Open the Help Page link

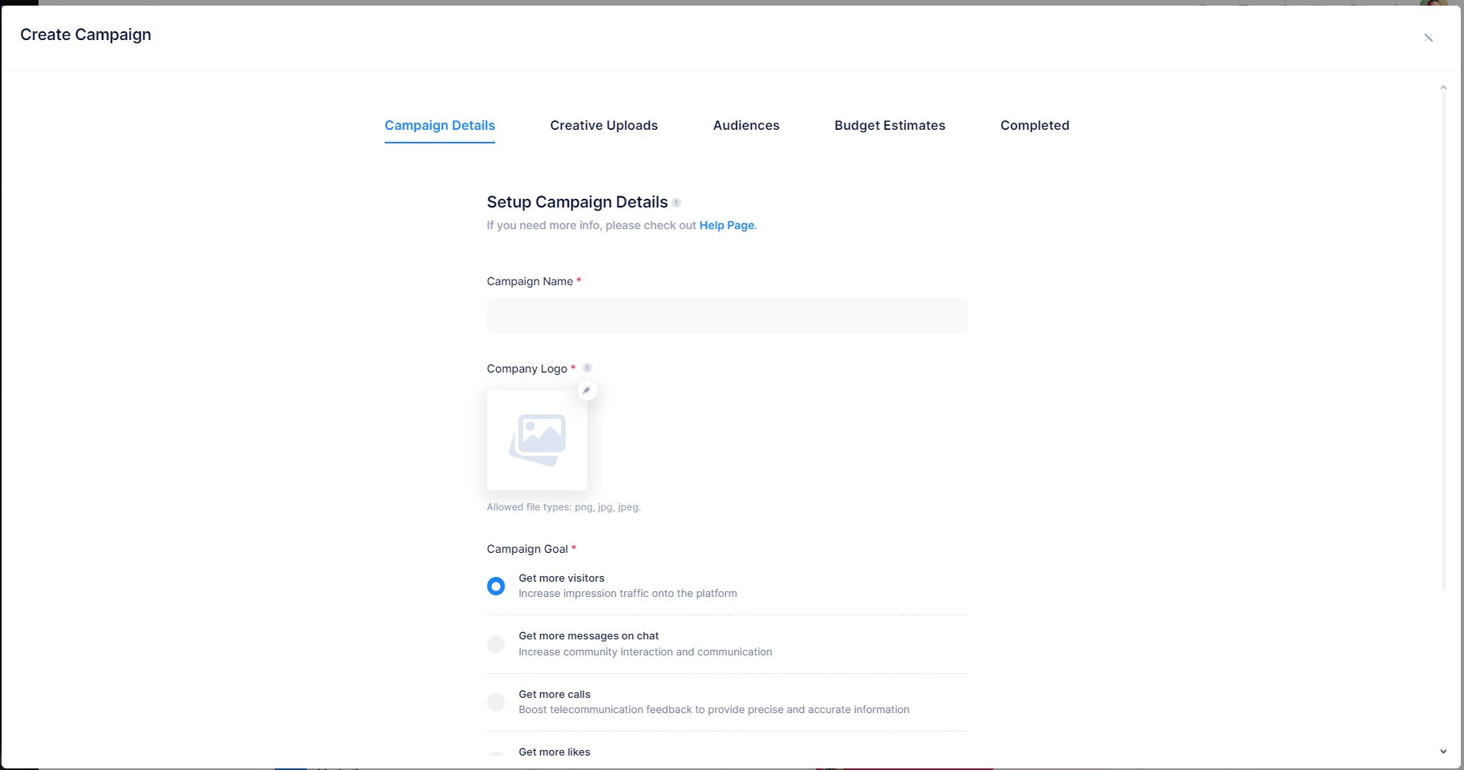click(x=727, y=226)
